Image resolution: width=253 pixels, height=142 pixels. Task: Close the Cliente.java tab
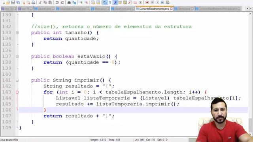coord(192,9)
